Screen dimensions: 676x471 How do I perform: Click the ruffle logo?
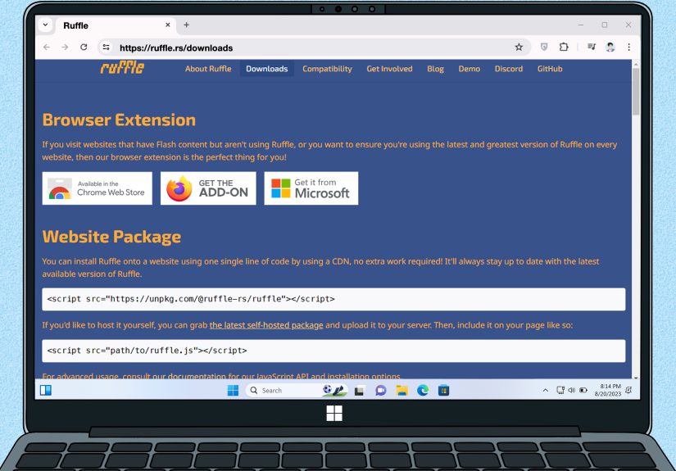122,68
